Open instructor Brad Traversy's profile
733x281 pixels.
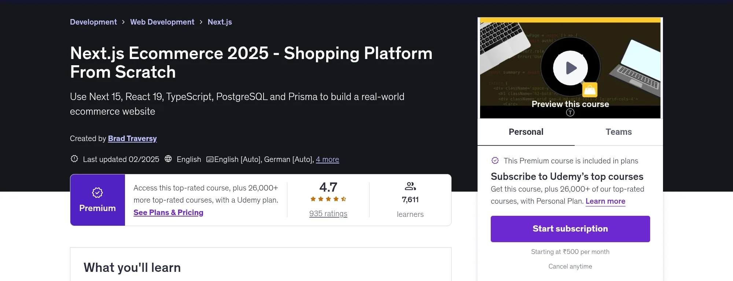click(132, 138)
